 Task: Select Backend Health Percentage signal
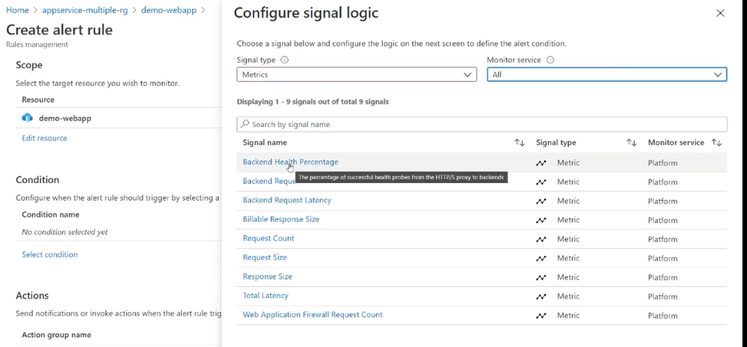(290, 162)
